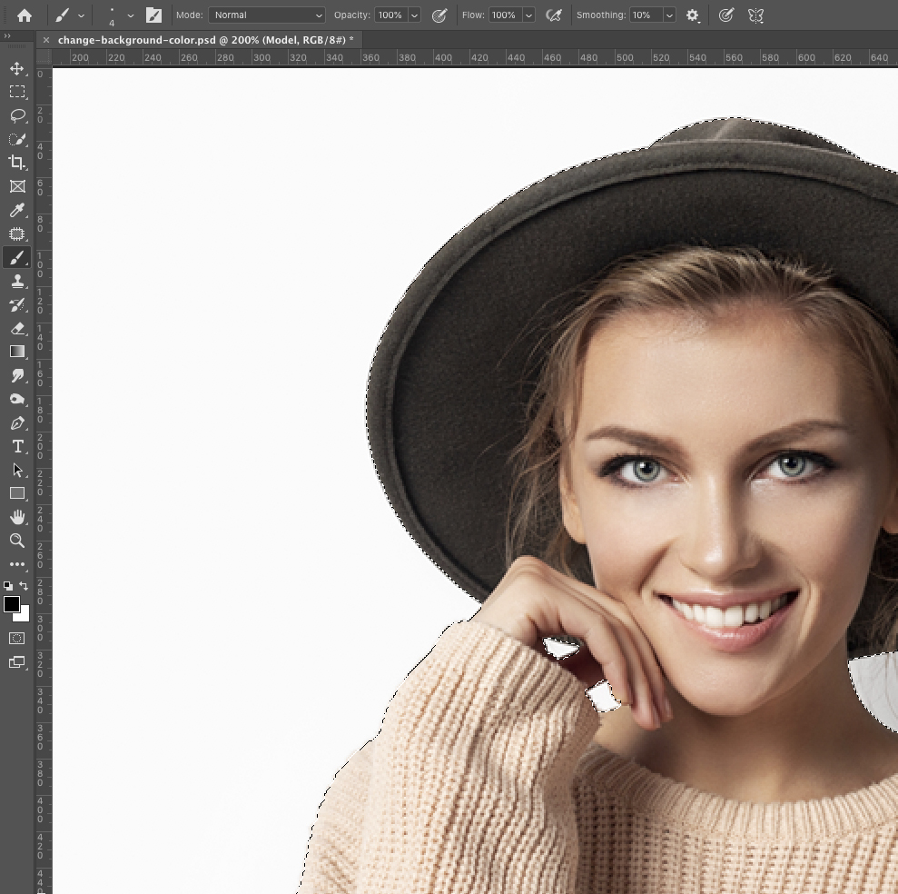The width and height of the screenshot is (898, 894).
Task: Click the Opacity 100% field
Action: click(x=390, y=15)
